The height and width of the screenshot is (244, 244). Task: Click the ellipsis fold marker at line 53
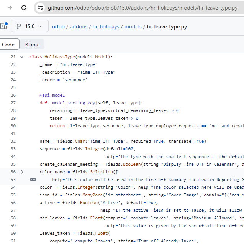(x=33, y=180)
